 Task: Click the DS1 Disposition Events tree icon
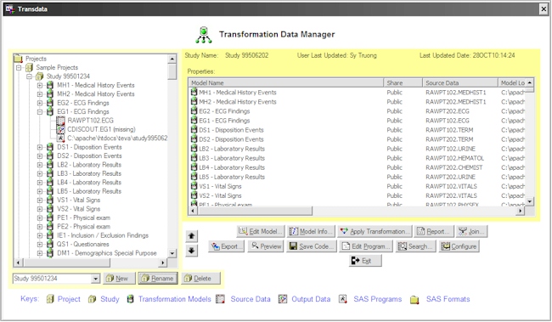[50, 147]
